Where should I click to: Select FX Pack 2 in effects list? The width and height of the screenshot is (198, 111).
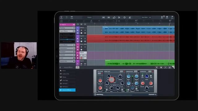(67, 87)
